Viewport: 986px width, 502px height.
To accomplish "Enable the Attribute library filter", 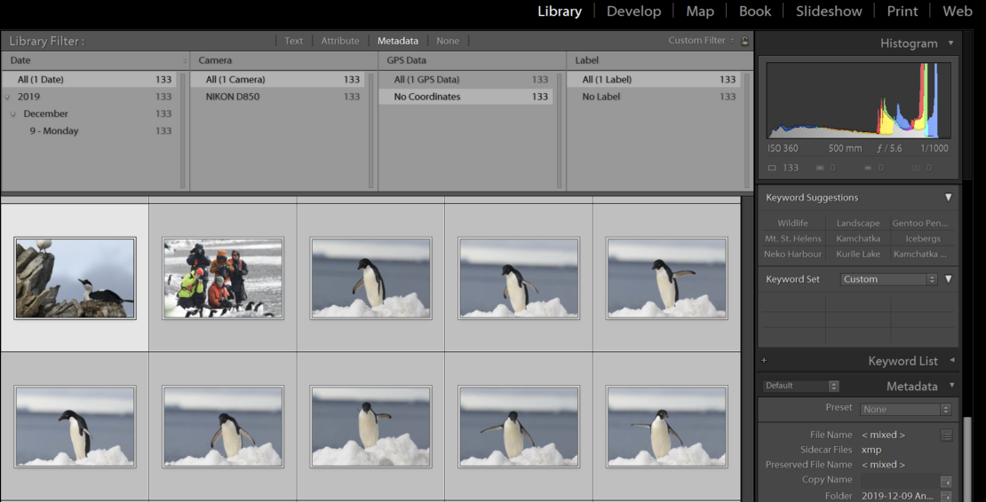I will pyautogui.click(x=340, y=41).
